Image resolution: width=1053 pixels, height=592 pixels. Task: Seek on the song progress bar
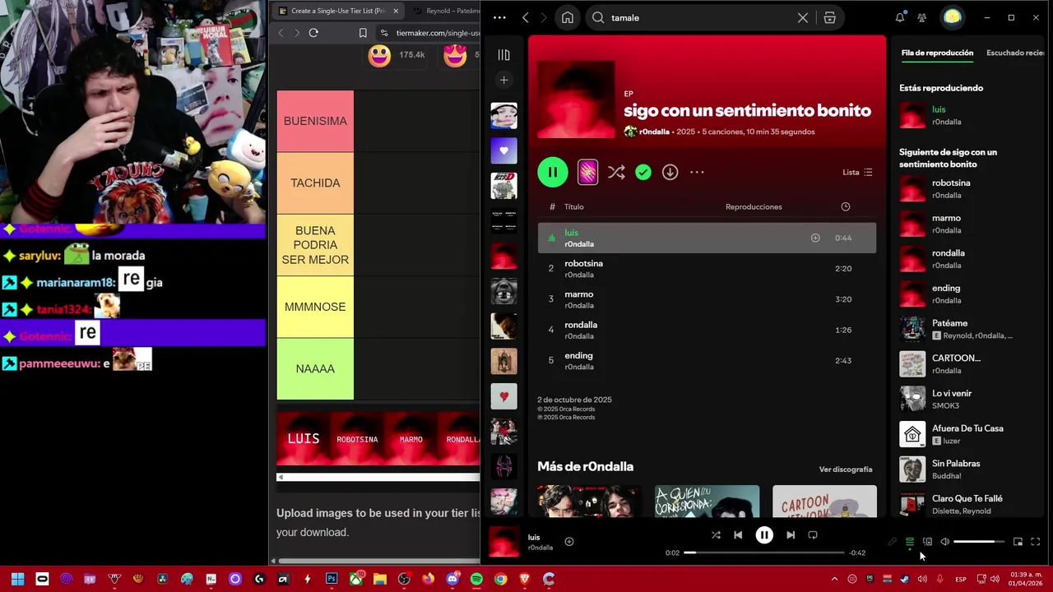tap(765, 553)
